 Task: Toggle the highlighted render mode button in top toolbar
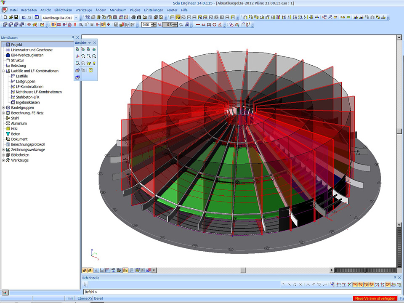click(x=178, y=18)
